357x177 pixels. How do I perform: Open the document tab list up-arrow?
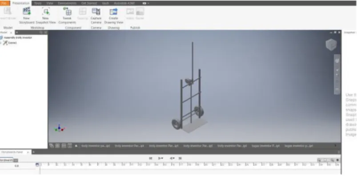coord(76,146)
